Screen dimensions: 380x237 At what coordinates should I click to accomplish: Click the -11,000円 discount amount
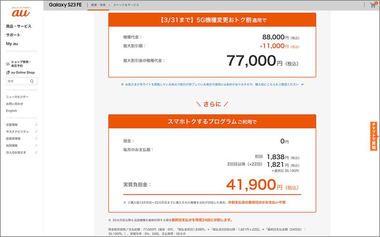click(279, 46)
